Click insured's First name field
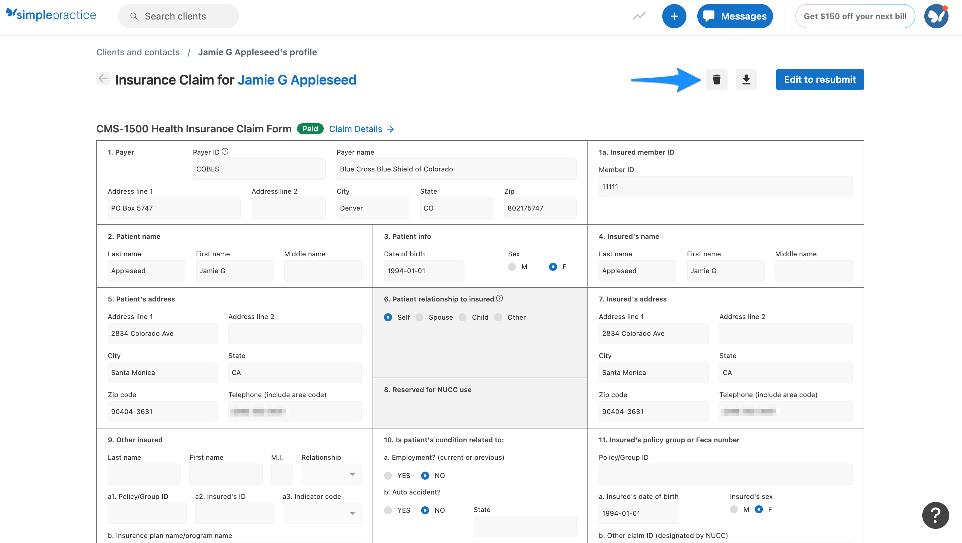 (725, 271)
